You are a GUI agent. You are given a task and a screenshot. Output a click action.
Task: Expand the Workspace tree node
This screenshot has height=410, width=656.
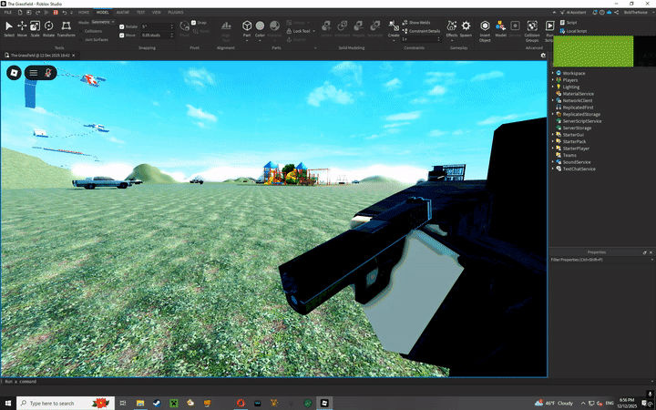[x=553, y=72]
